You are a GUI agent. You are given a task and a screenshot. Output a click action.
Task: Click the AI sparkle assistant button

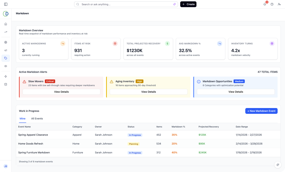click(x=277, y=165)
